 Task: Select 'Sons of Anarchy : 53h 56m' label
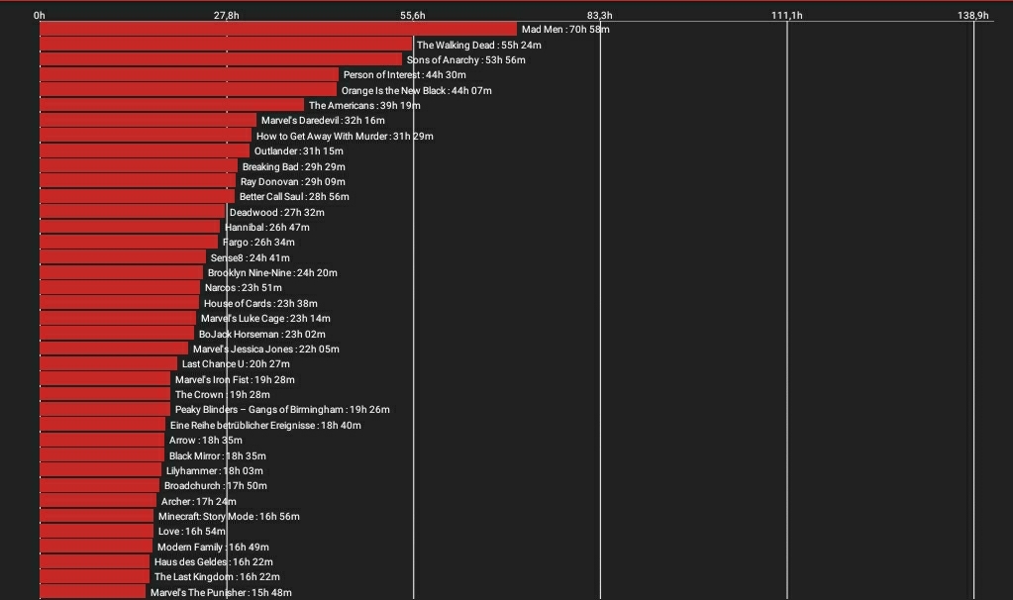465,60
